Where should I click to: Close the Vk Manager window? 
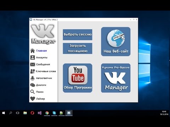tap(137, 19)
